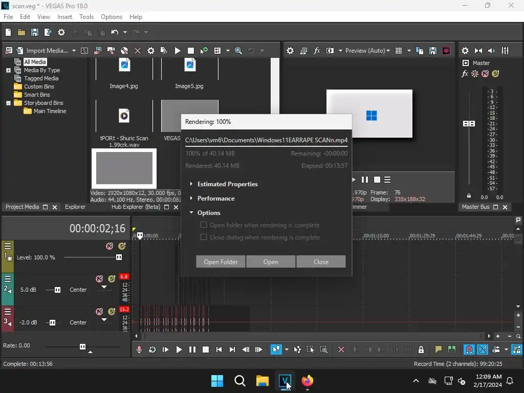Click the Search media magnifier icon
The image size is (524, 393).
(x=238, y=51)
